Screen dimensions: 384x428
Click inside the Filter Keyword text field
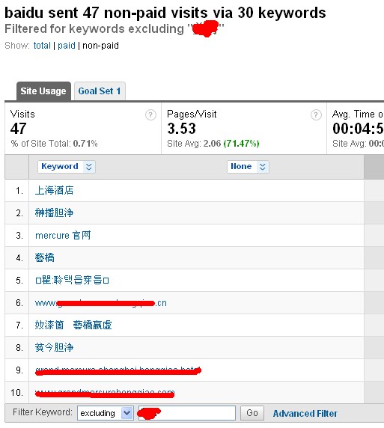[x=187, y=413]
